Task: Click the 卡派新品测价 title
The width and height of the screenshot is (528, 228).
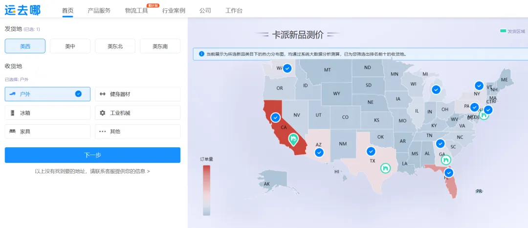Action: [298, 35]
